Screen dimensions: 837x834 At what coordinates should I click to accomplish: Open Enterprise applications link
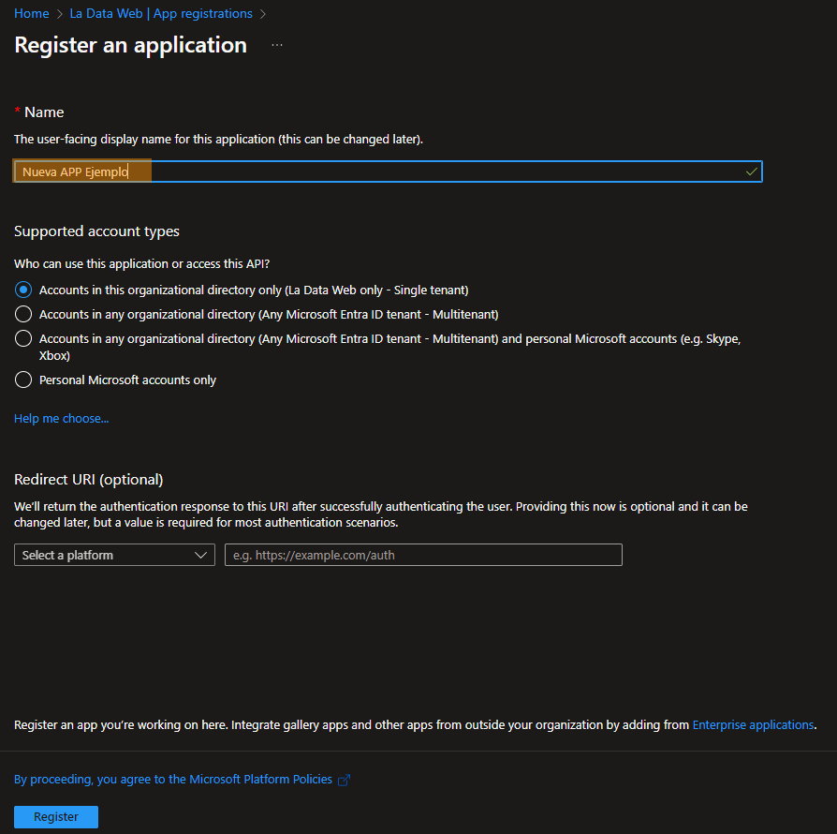click(x=753, y=725)
